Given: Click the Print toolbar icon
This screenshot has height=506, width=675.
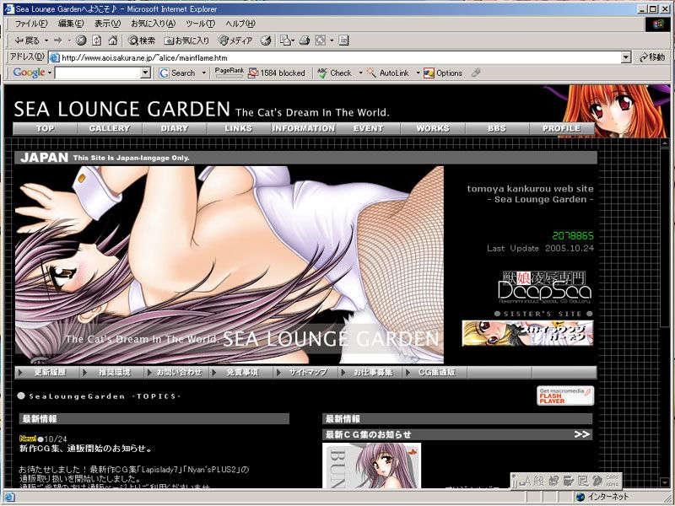Looking at the screenshot, I should (305, 40).
